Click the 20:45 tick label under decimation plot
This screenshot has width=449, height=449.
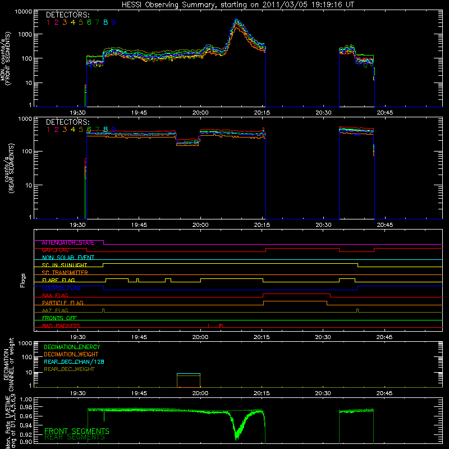(384, 393)
